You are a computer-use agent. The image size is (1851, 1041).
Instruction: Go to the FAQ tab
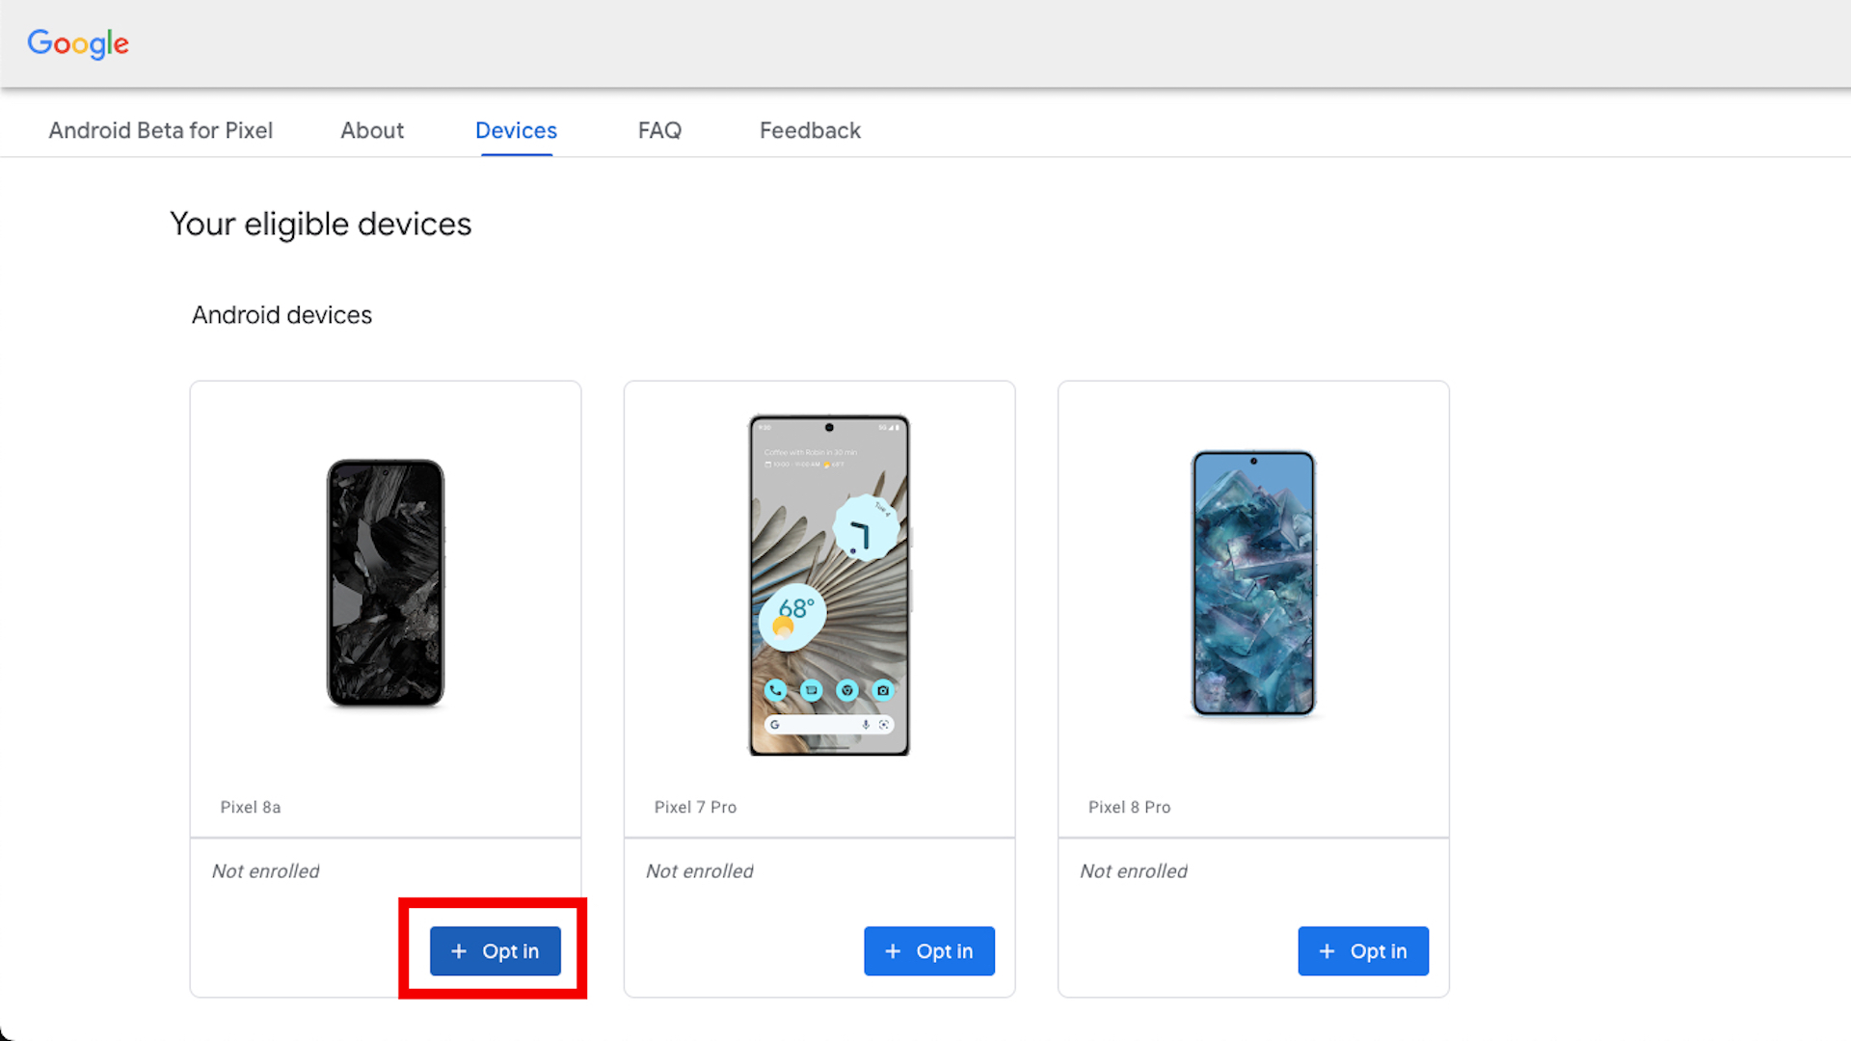point(659,130)
